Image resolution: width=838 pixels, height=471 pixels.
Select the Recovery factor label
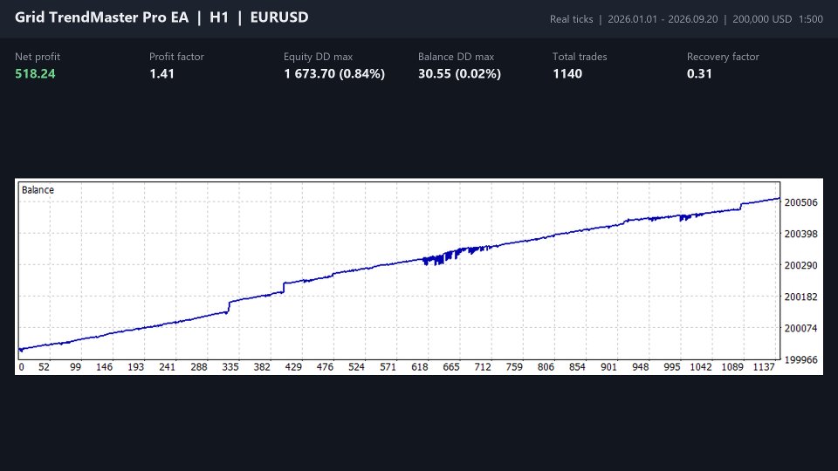723,57
